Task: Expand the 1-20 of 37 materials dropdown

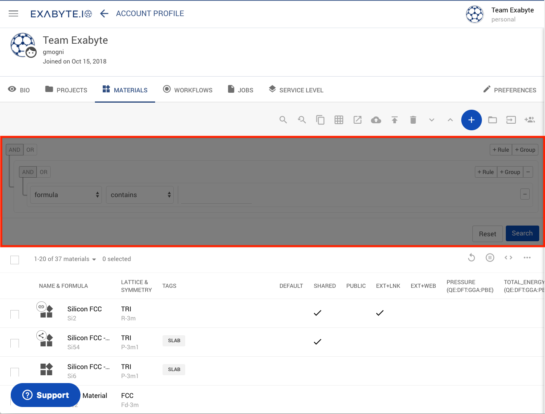Action: pyautogui.click(x=94, y=259)
